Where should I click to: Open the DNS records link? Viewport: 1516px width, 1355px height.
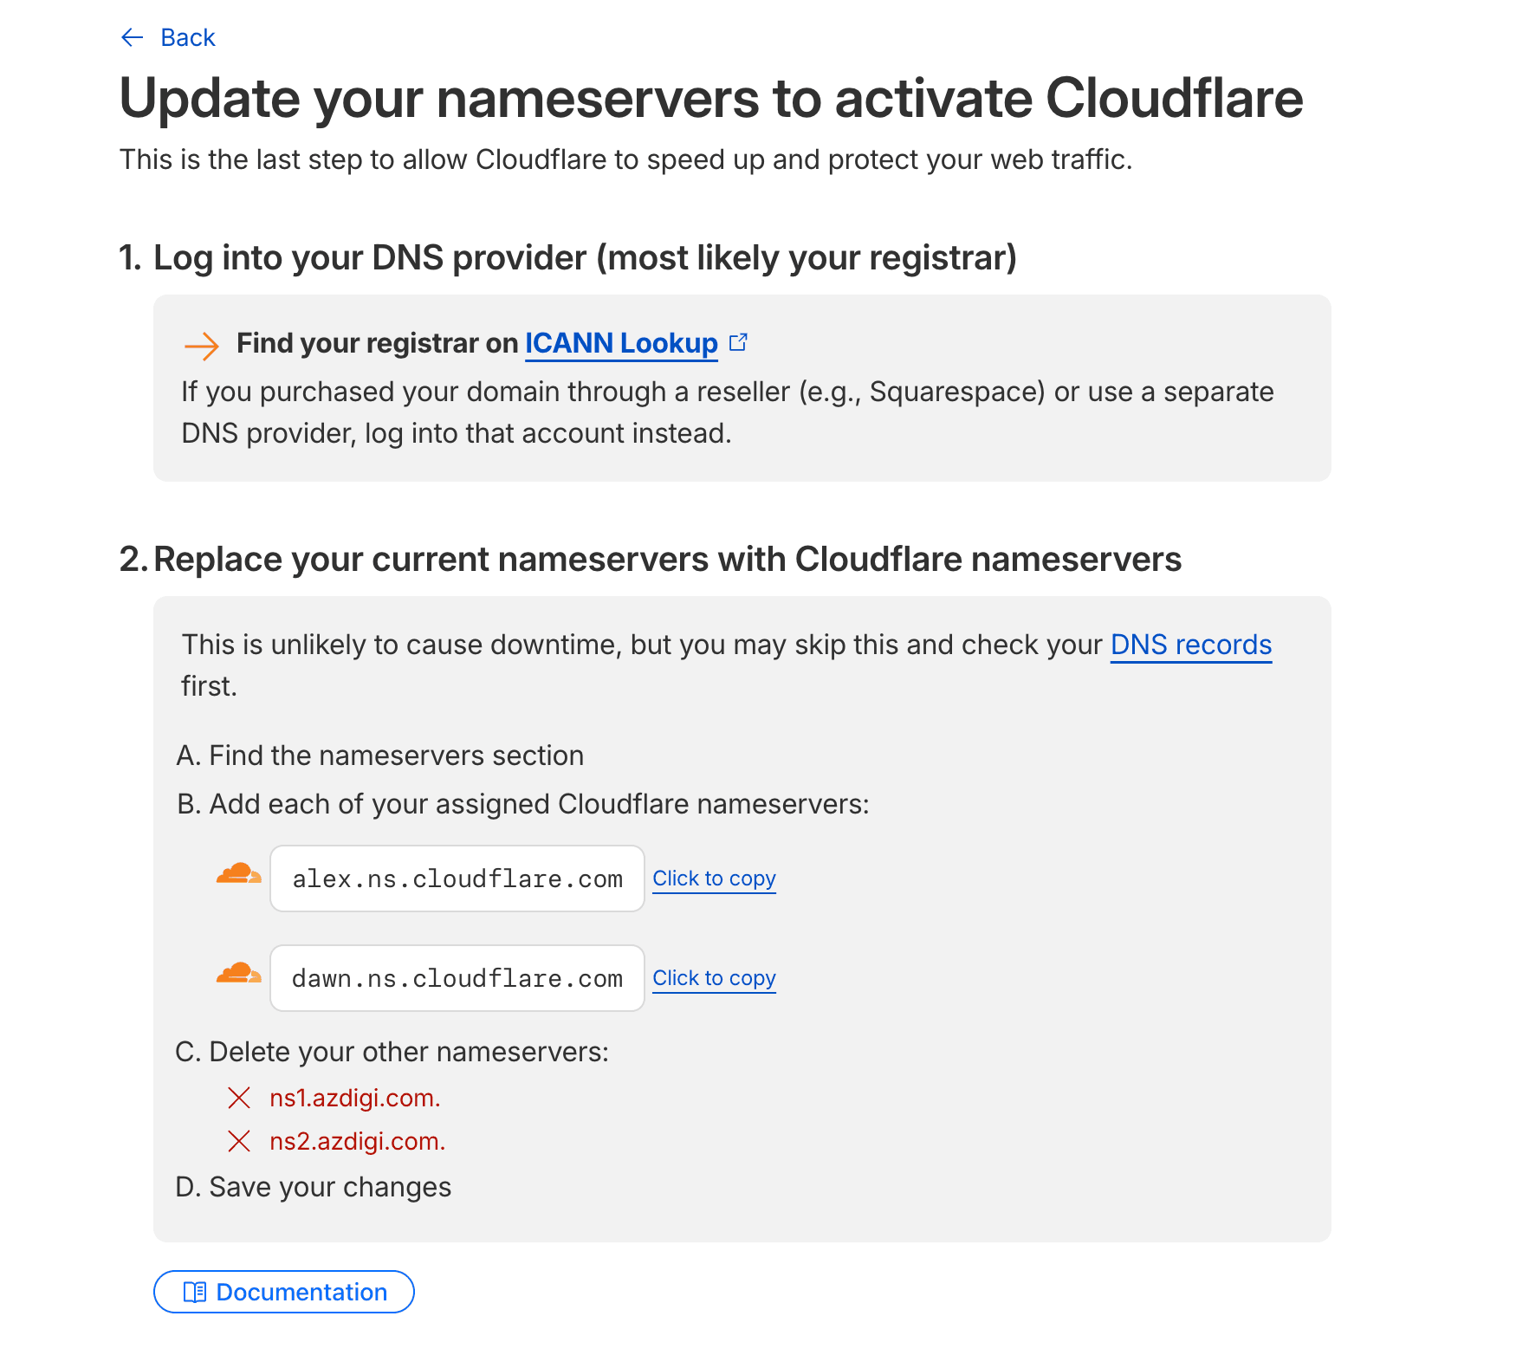[x=1191, y=645]
